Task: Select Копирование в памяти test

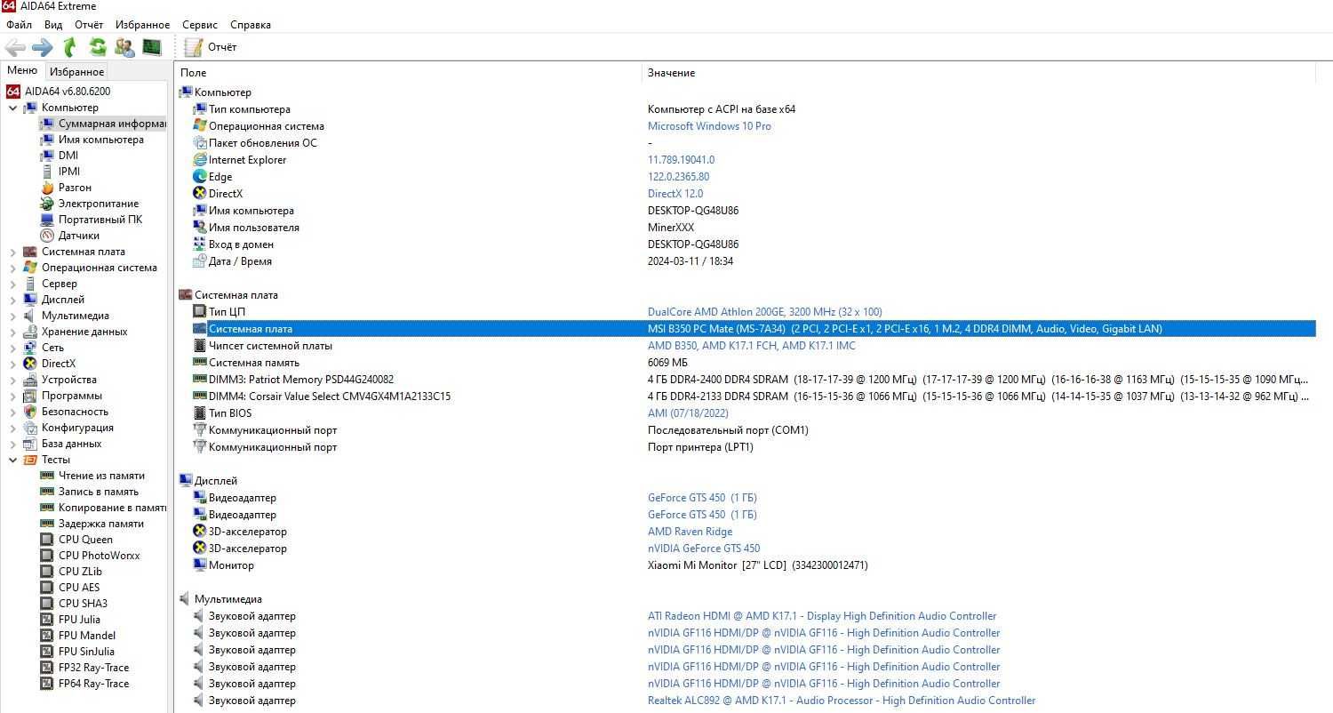Action: tap(112, 508)
